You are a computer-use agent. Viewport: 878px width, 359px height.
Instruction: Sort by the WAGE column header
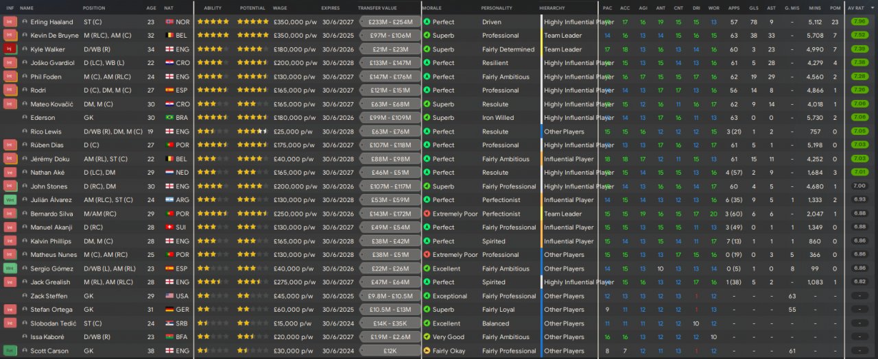280,8
